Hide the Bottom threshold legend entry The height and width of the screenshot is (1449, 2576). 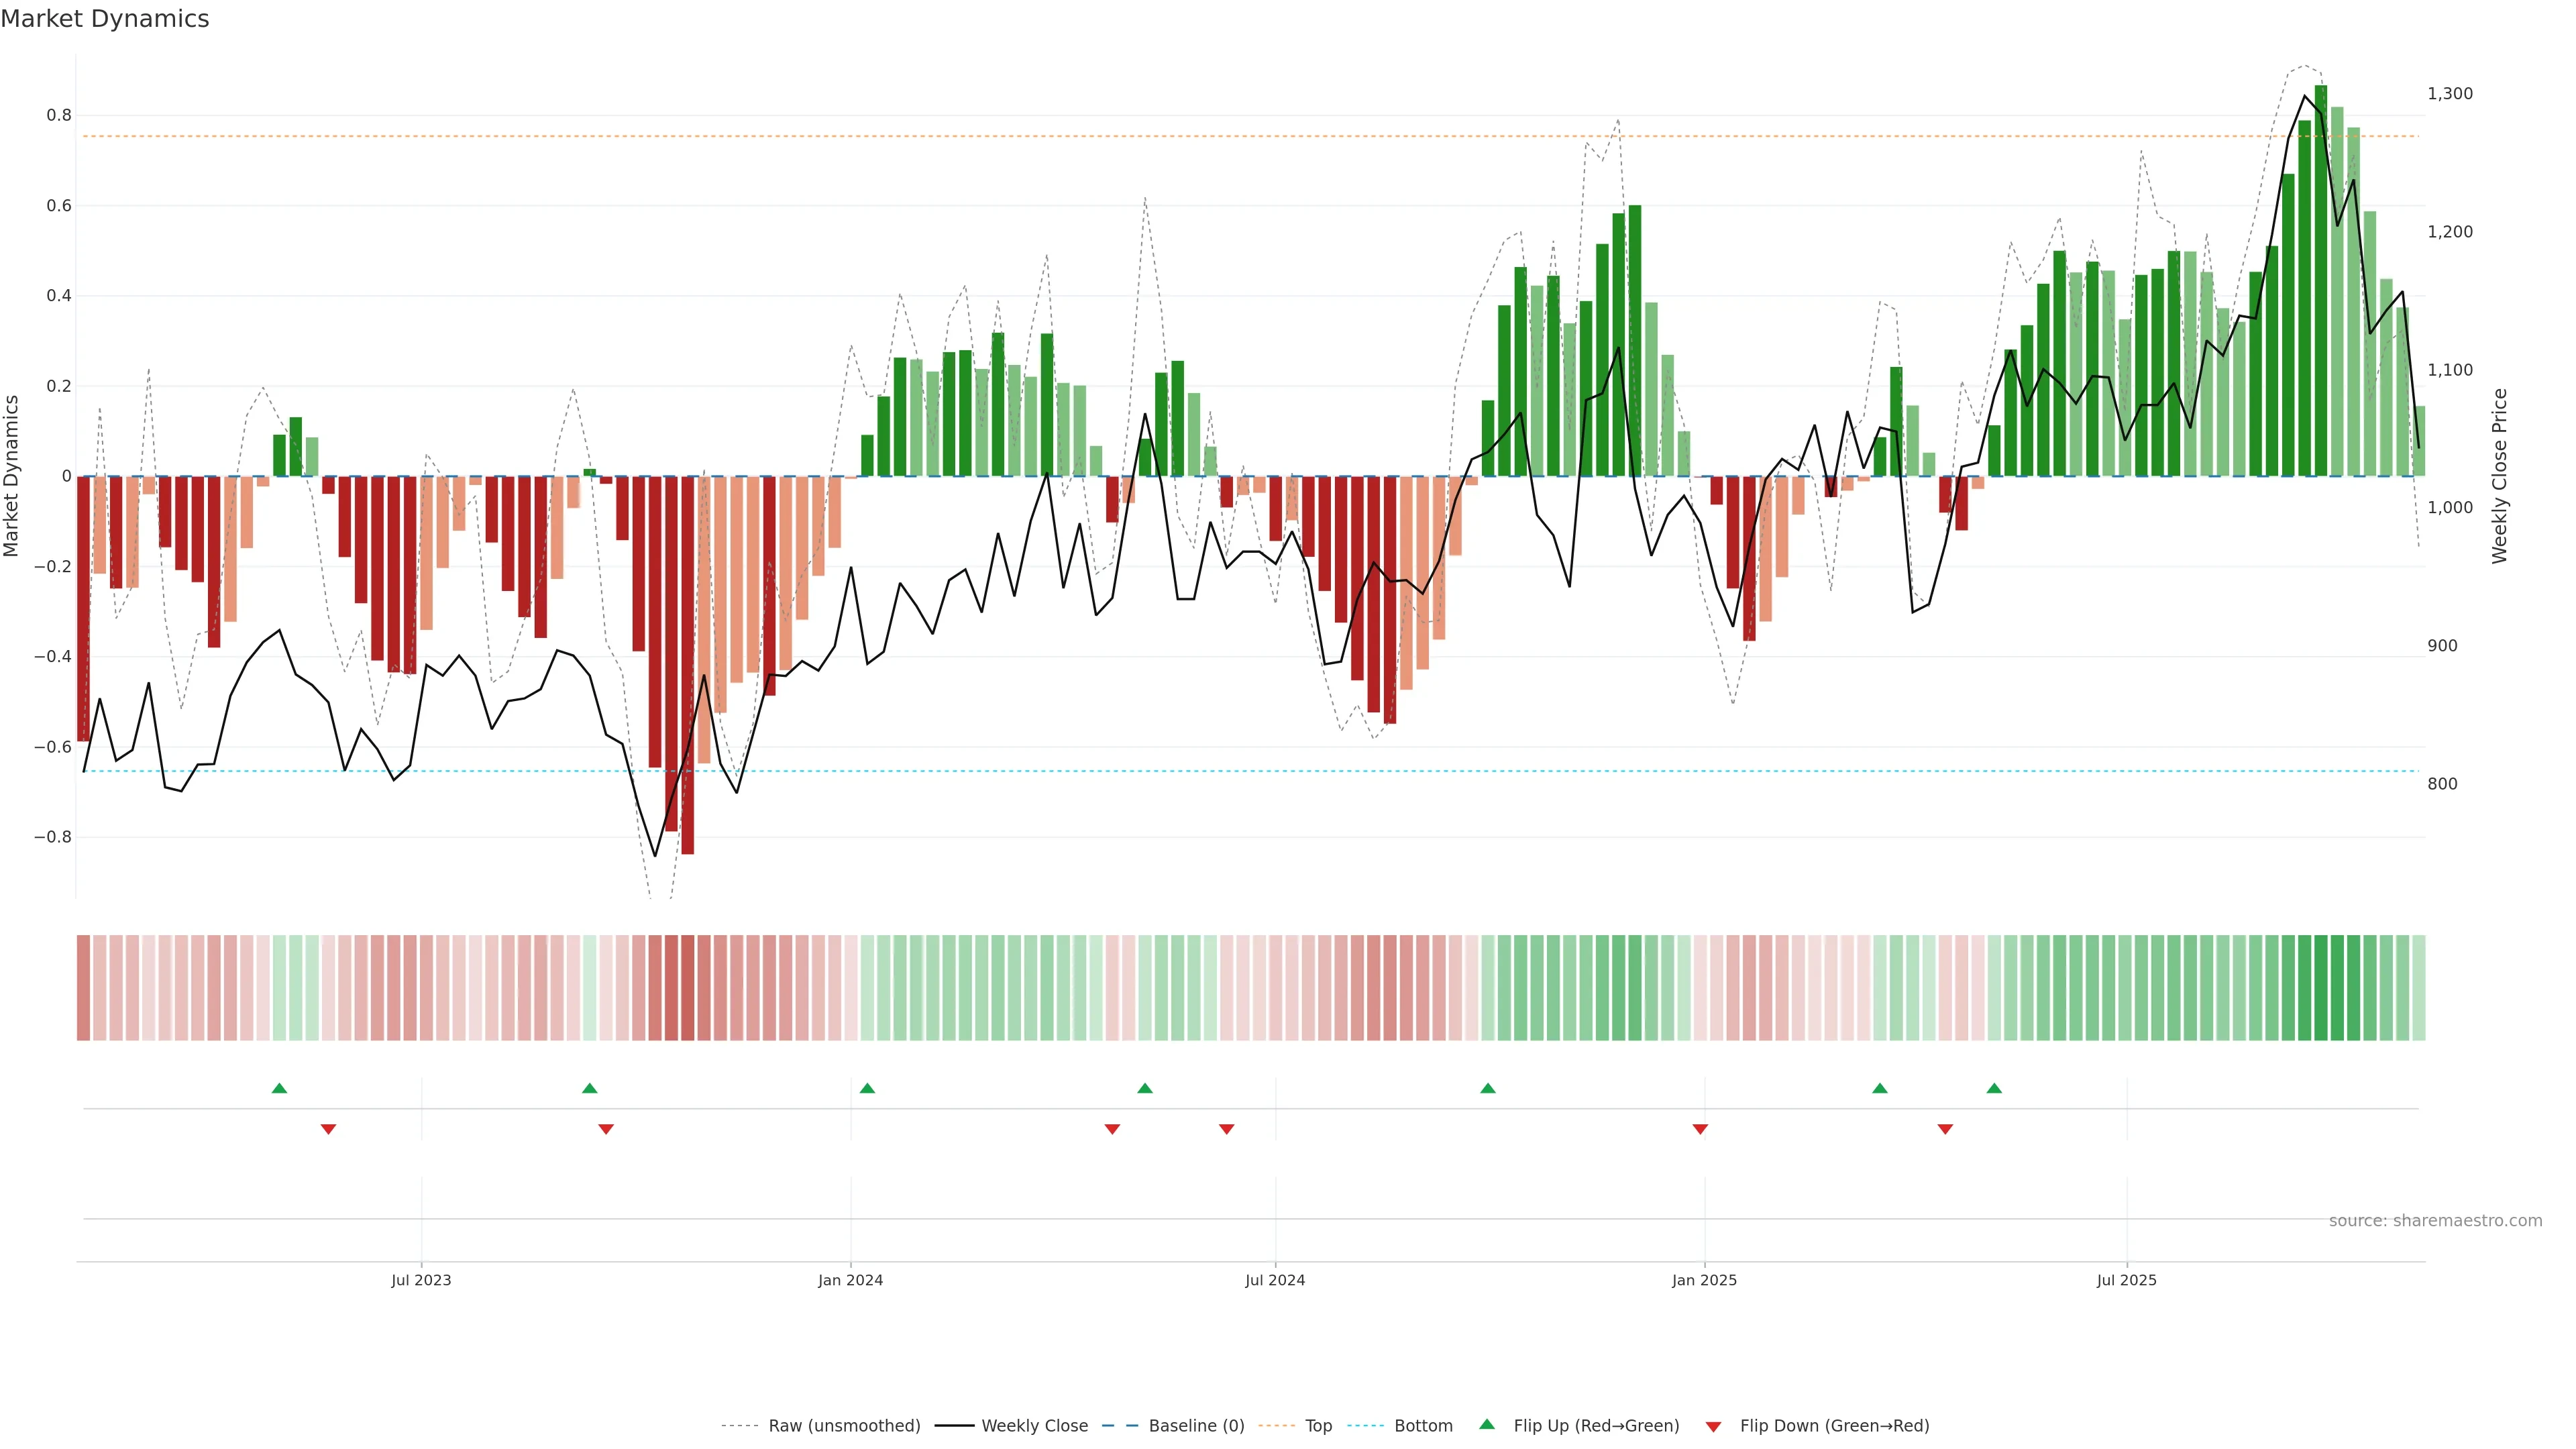coord(1423,1426)
